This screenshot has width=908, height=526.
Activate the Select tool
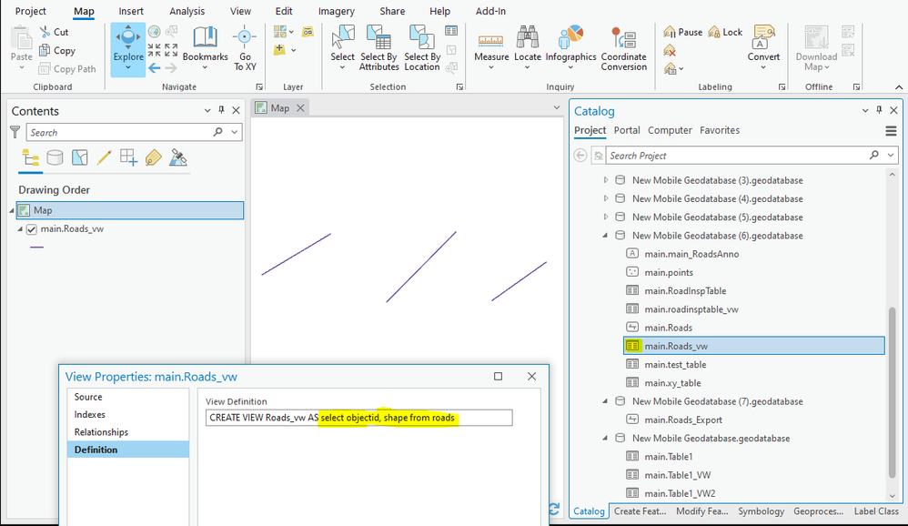(x=342, y=48)
